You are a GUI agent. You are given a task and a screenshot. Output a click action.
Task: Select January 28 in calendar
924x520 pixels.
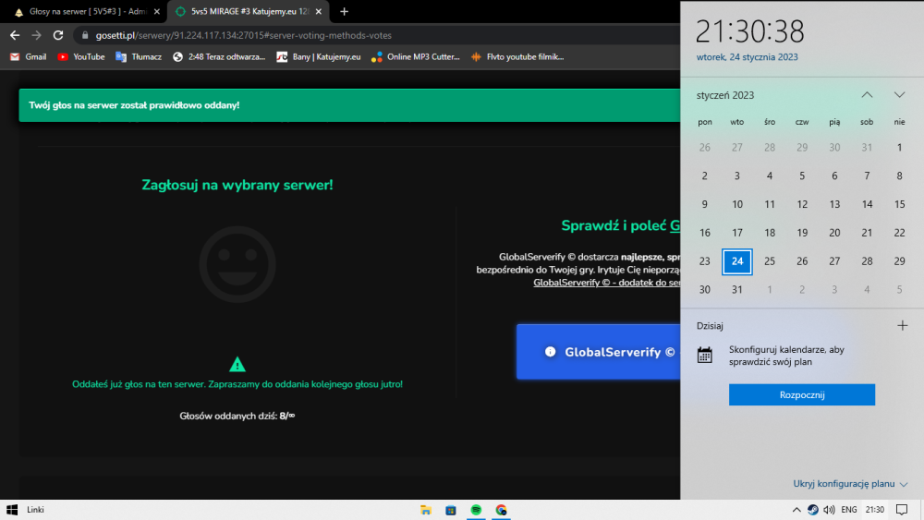coord(867,261)
